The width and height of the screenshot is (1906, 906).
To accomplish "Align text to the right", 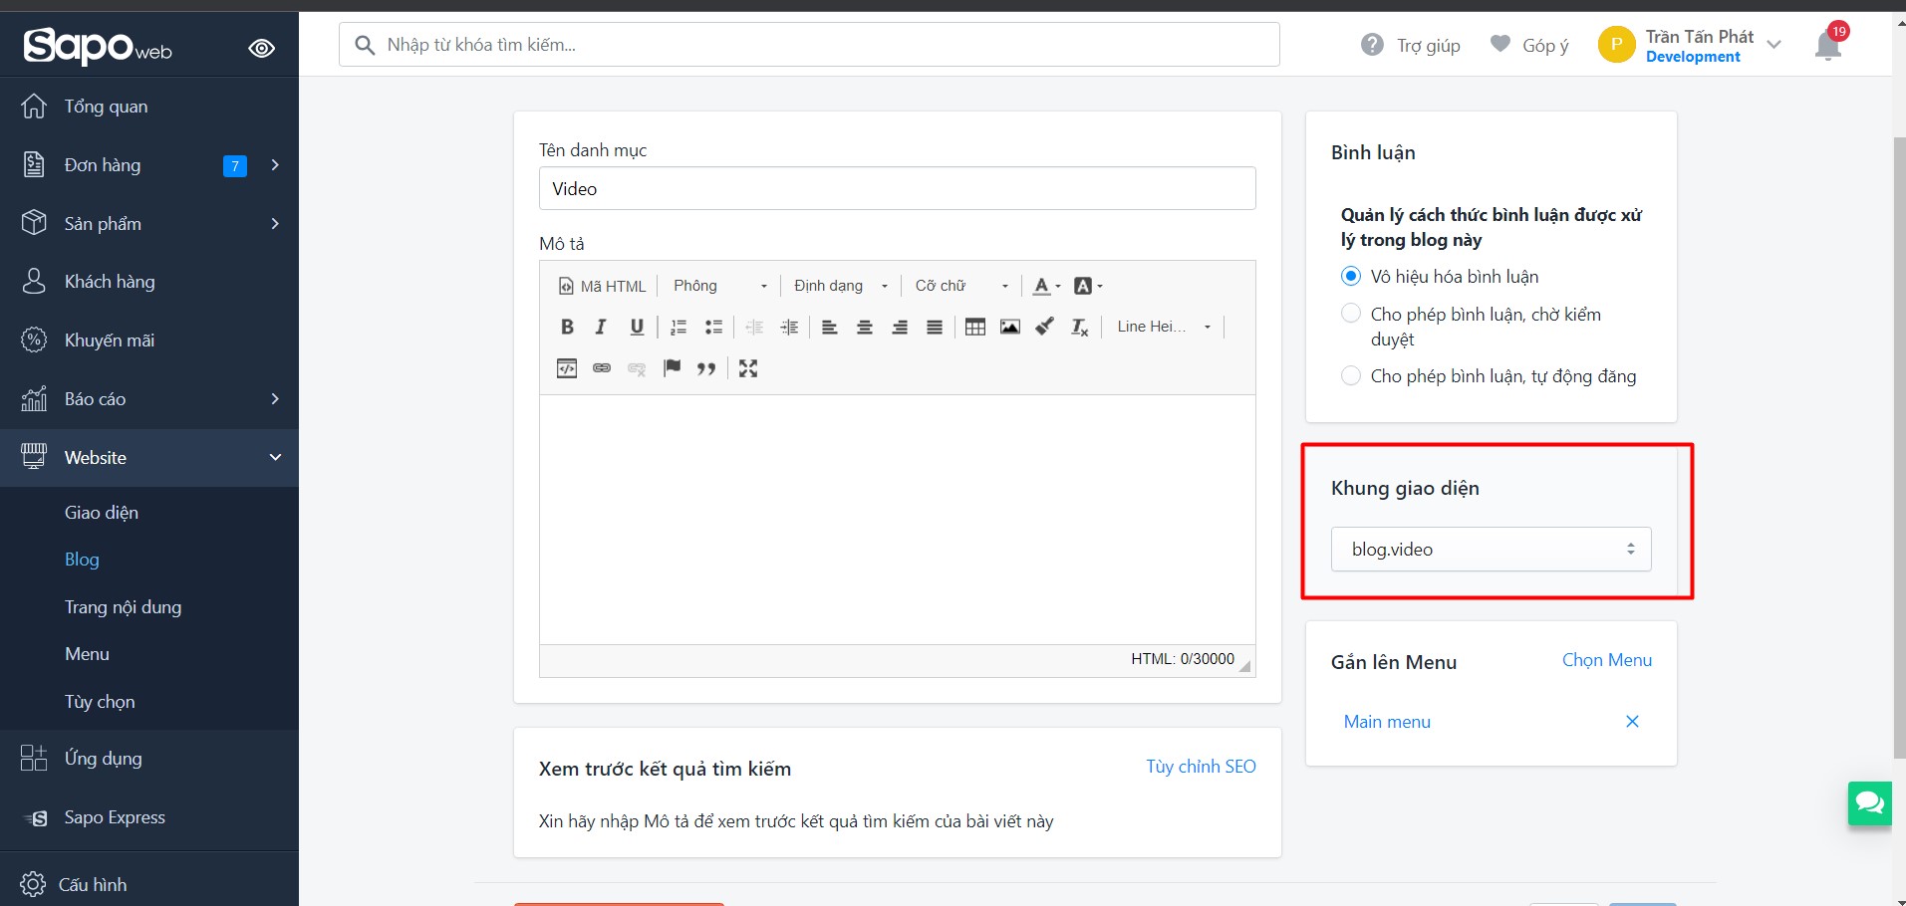I will (x=900, y=327).
